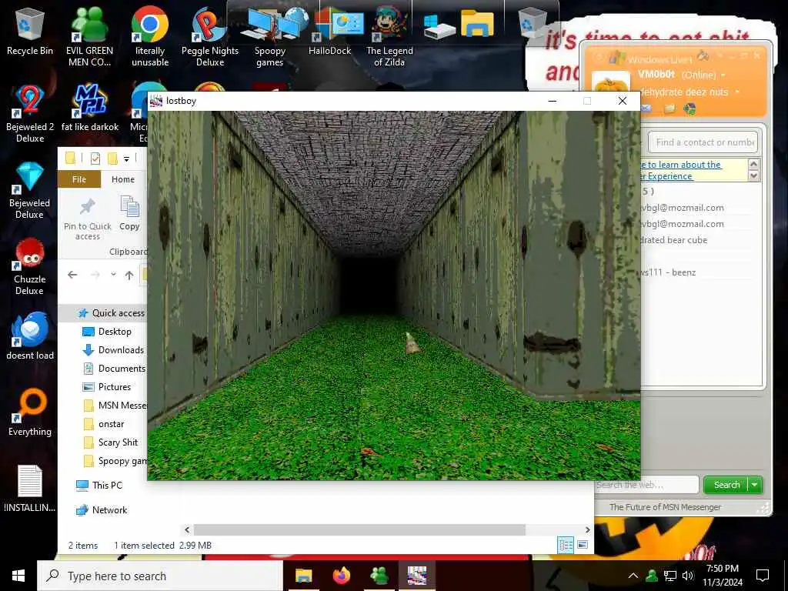The image size is (788, 591).
Task: Open the File tab in Explorer
Action: [79, 179]
